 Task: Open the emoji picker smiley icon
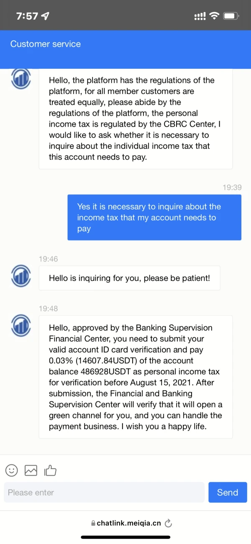(x=12, y=470)
